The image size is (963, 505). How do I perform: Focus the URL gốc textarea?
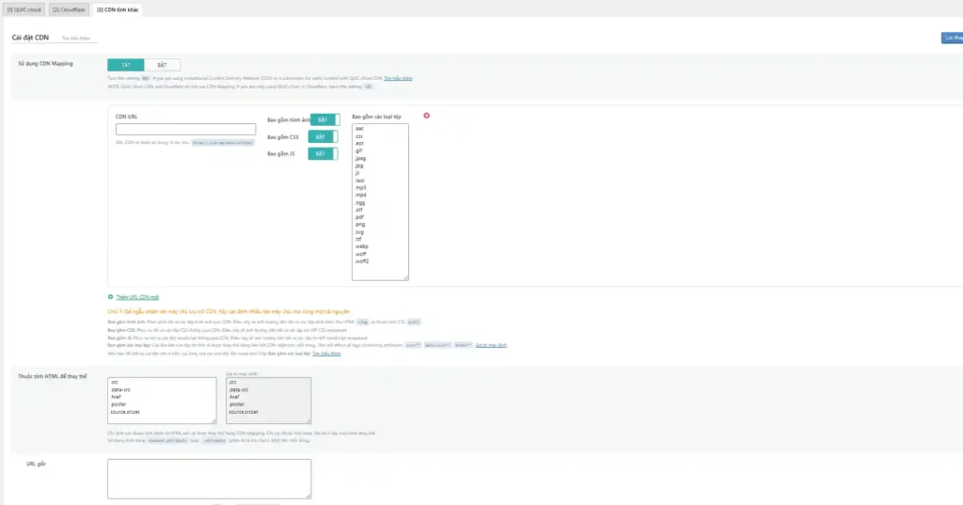point(210,479)
